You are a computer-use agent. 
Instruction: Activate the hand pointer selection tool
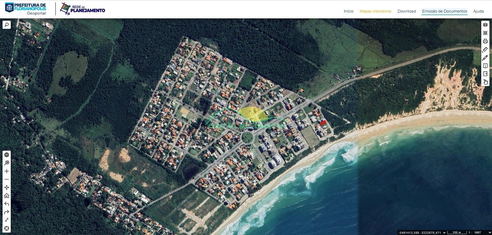point(485,82)
